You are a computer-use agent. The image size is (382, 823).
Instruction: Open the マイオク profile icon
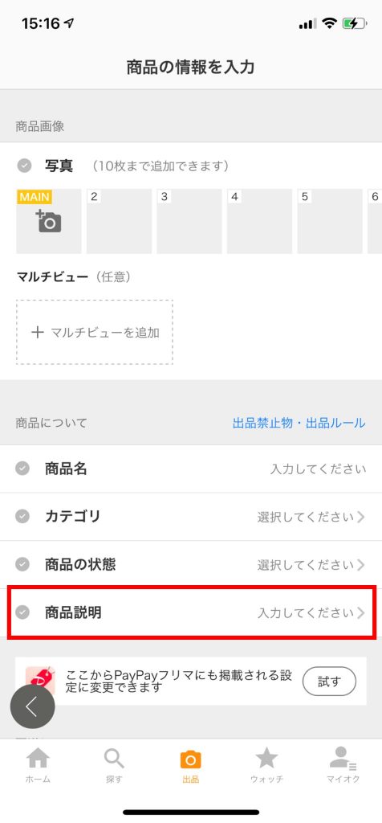343,759
